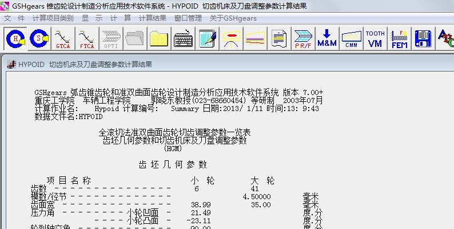This screenshot has height=229, width=454.
Task: Click the HYPOID child window icon
Action: [x=11, y=64]
